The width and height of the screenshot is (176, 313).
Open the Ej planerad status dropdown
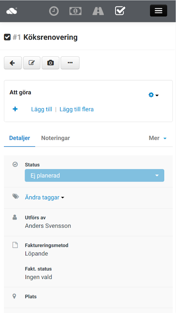(x=94, y=175)
